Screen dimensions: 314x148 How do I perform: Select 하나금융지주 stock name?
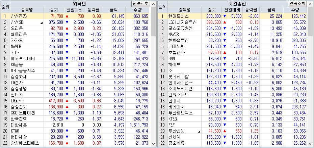23,70
